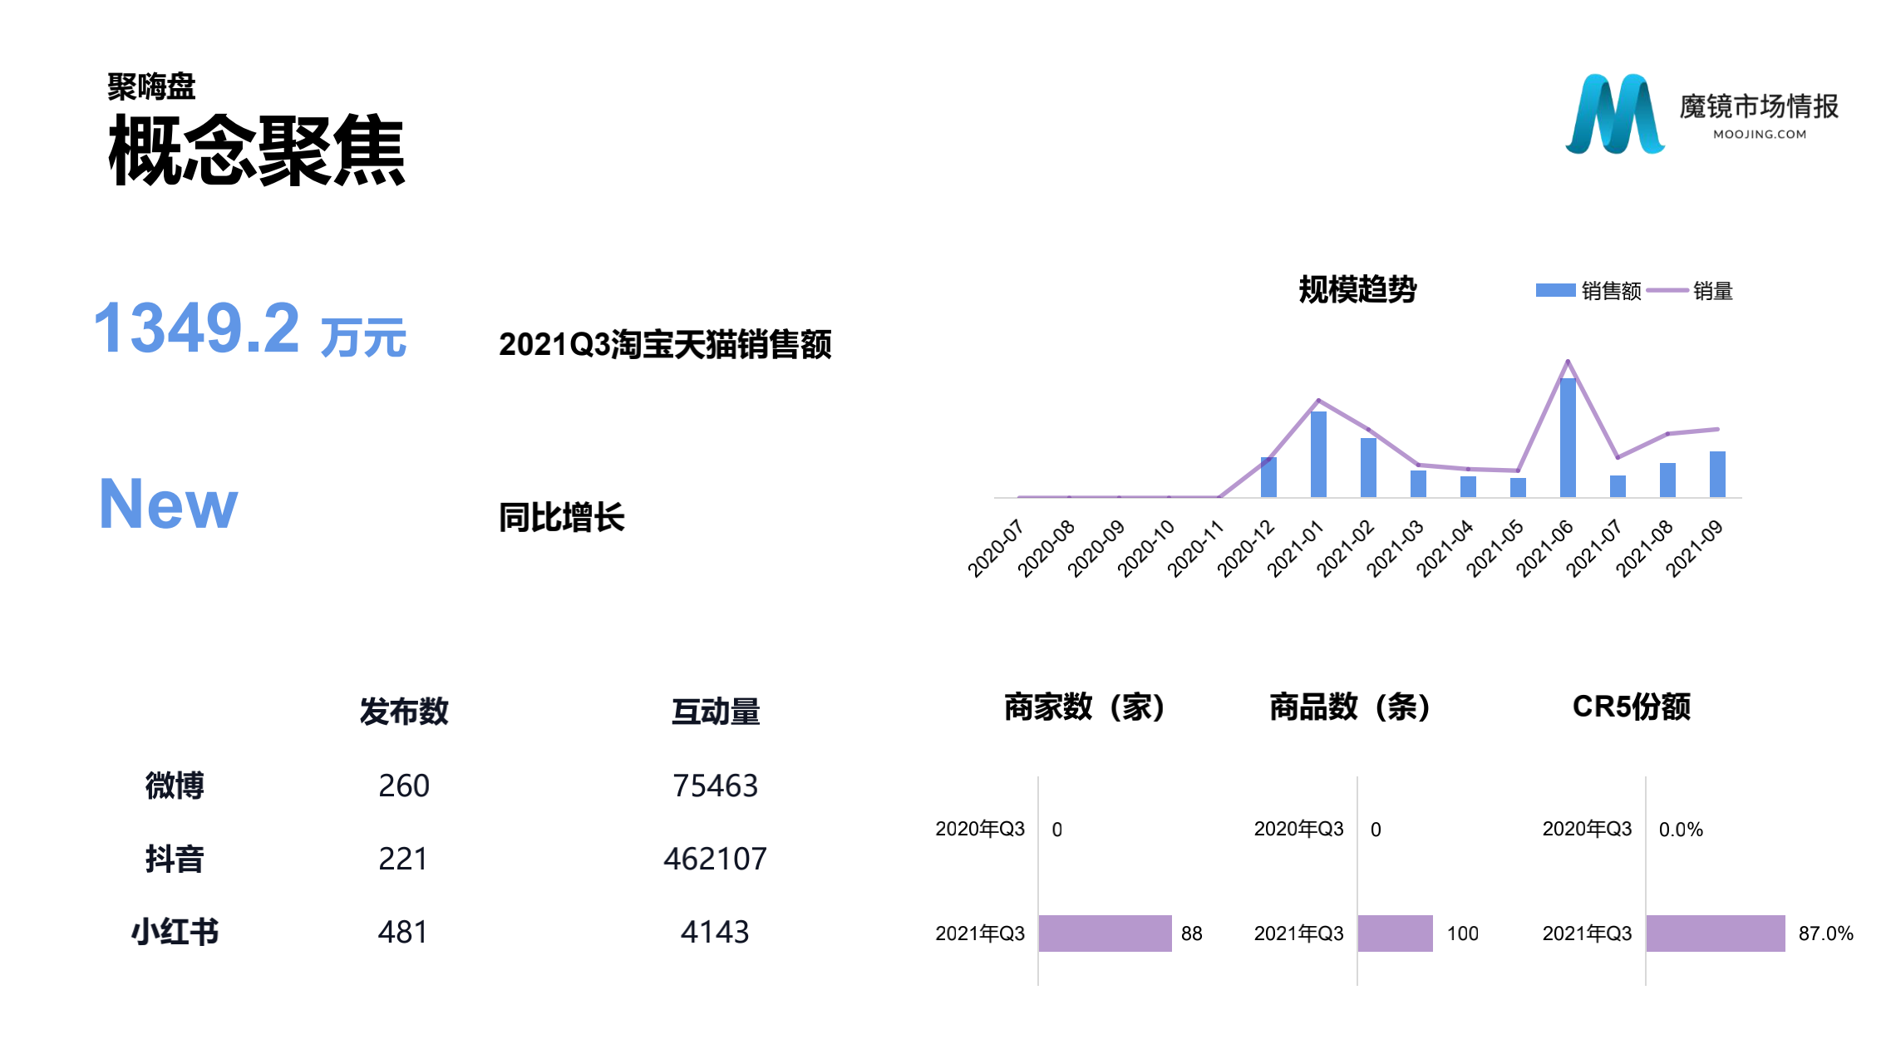This screenshot has width=1891, height=1064.
Task: Click the 商家数 2021年Q3 purple bar
Action: (x=1104, y=933)
